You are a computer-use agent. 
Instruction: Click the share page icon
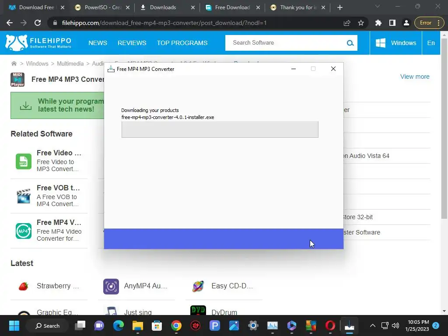pos(347,23)
